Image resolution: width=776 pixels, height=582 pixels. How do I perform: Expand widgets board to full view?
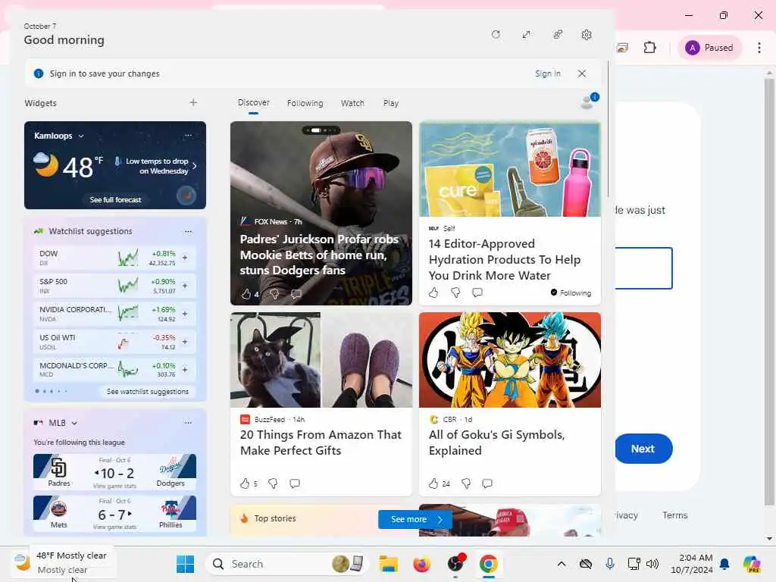(x=527, y=35)
